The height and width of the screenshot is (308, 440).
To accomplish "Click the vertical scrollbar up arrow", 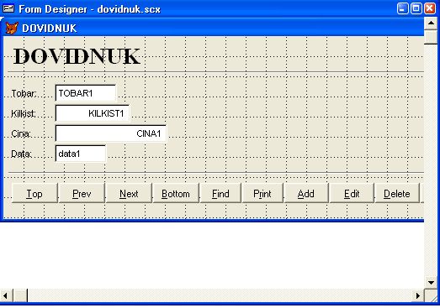I will tap(432, 23).
